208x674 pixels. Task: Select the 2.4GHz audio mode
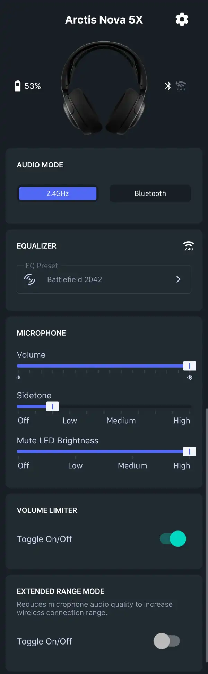[x=58, y=193]
